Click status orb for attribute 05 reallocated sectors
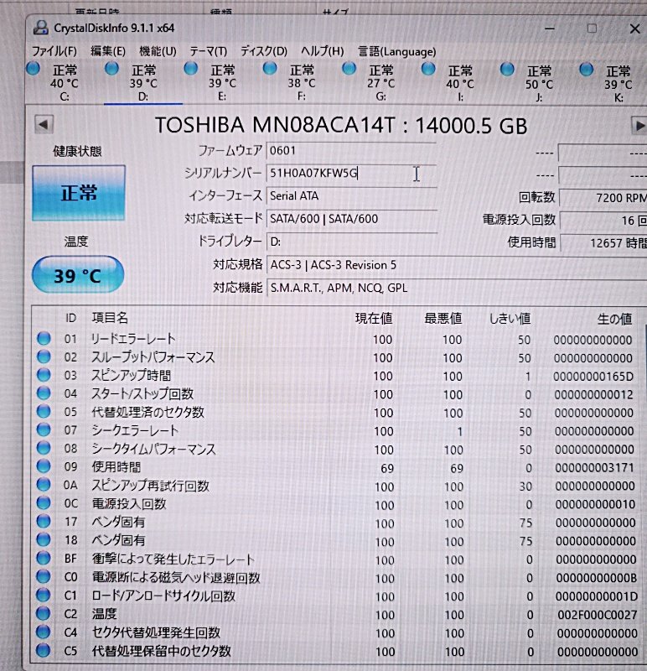 (44, 413)
